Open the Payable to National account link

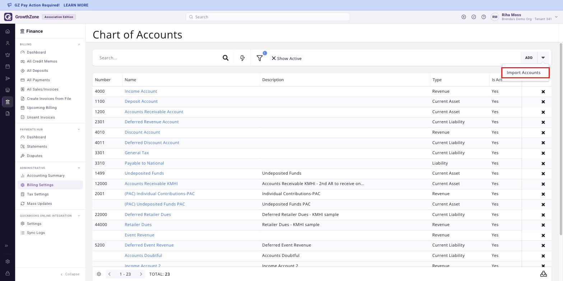[144, 163]
